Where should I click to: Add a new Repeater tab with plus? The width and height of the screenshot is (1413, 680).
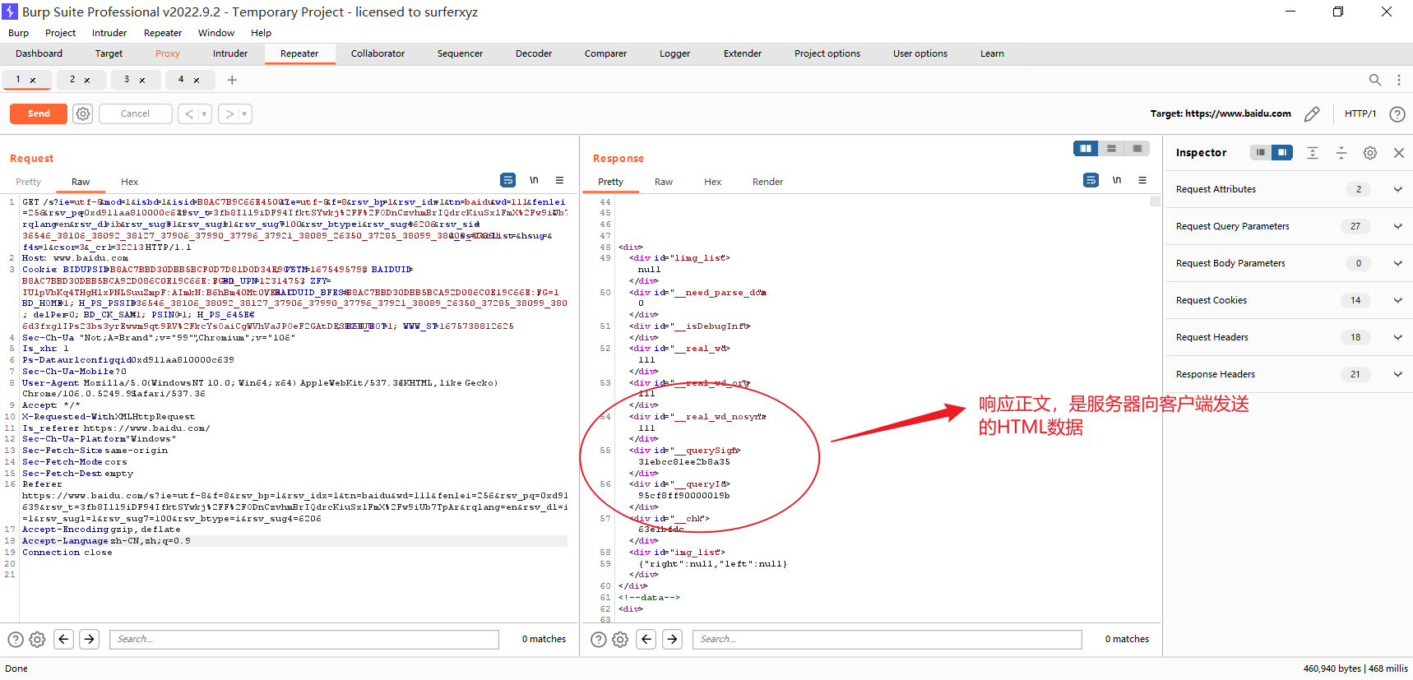click(232, 80)
